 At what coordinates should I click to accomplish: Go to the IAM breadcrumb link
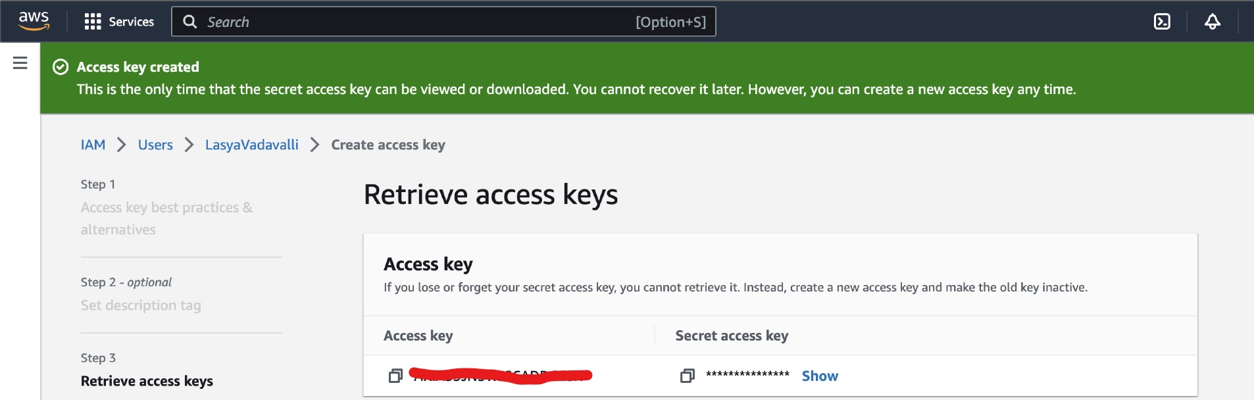point(93,145)
